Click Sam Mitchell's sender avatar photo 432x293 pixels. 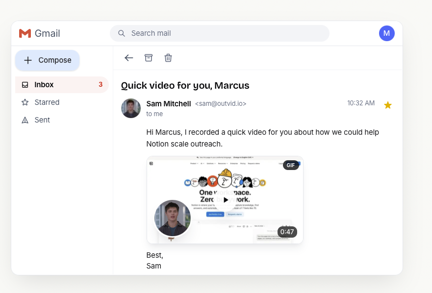click(131, 108)
